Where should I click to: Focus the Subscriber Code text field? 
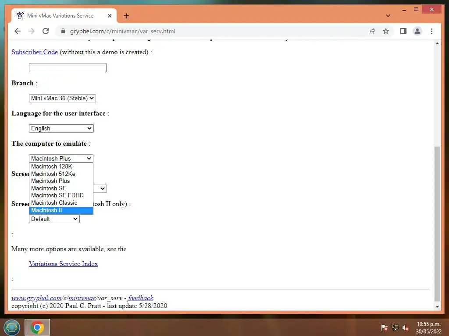tap(68, 67)
